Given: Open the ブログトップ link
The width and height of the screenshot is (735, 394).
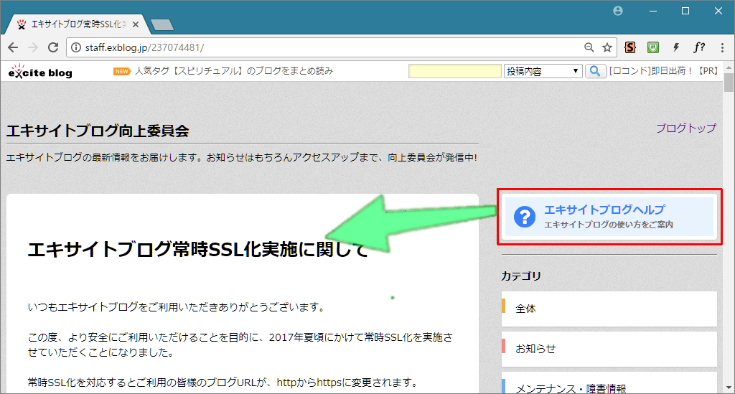Looking at the screenshot, I should click(x=685, y=128).
